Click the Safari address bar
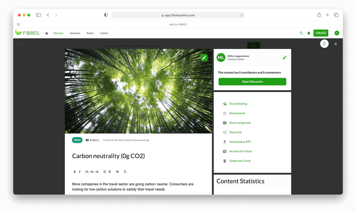This screenshot has width=356, height=212. click(x=178, y=15)
